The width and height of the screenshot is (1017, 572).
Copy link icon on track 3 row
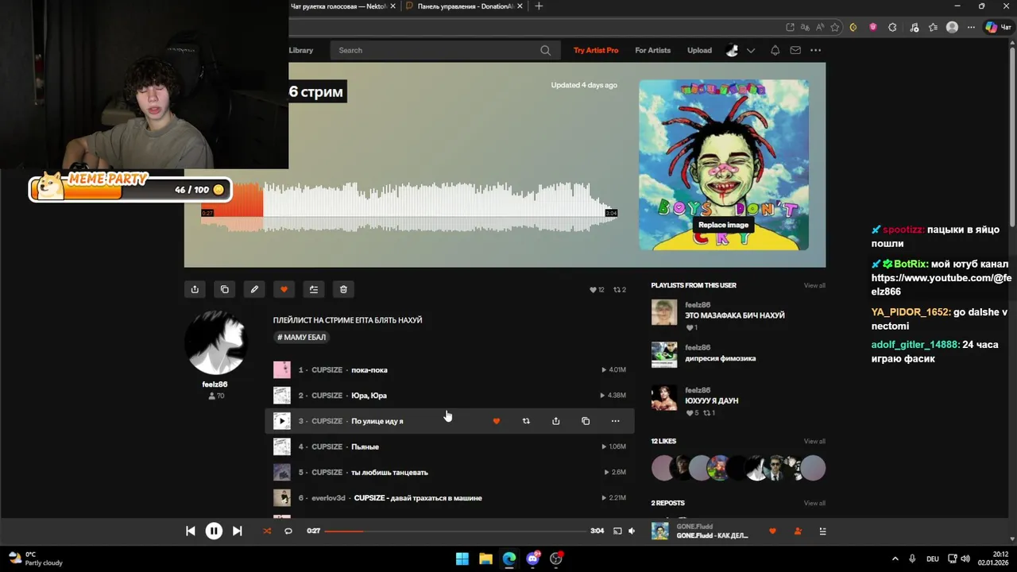pos(586,421)
